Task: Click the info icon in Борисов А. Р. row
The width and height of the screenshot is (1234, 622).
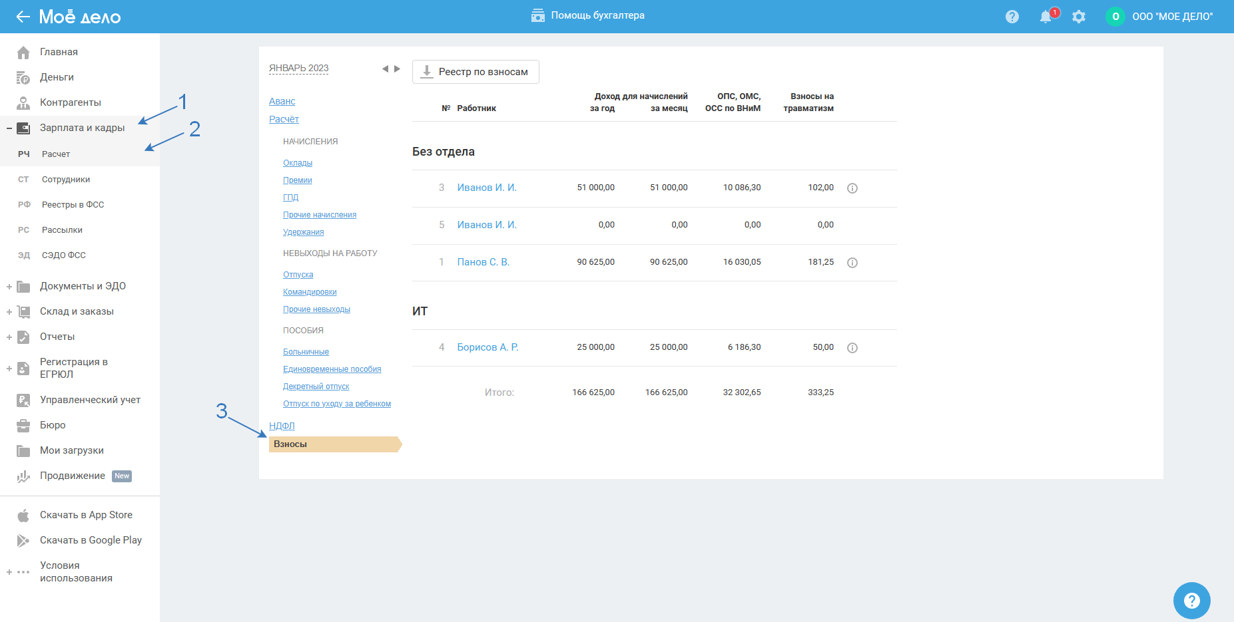Action: [x=852, y=348]
